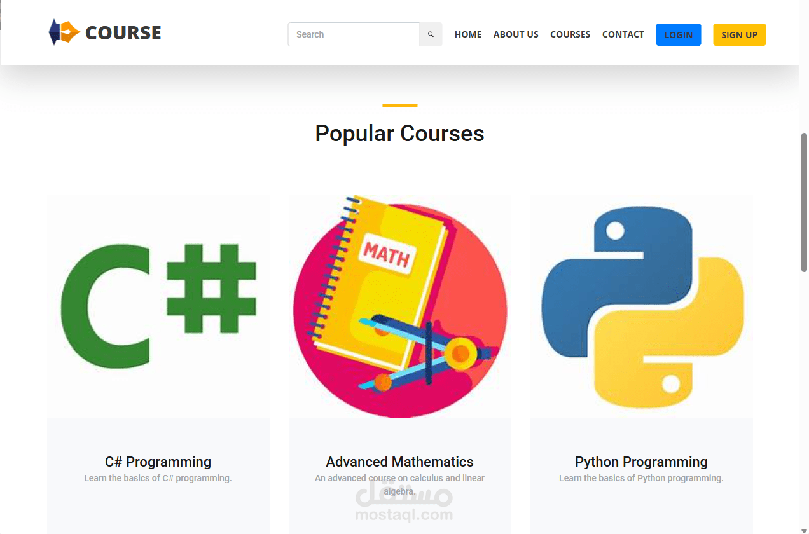The height and width of the screenshot is (534, 809).
Task: Click the Popular Courses heading
Action: point(400,133)
